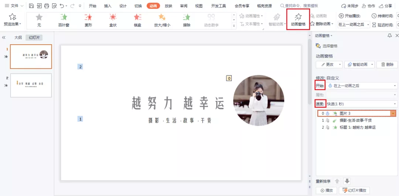Click the Redo arrow icon
399x196 pixels.
tap(72, 6)
